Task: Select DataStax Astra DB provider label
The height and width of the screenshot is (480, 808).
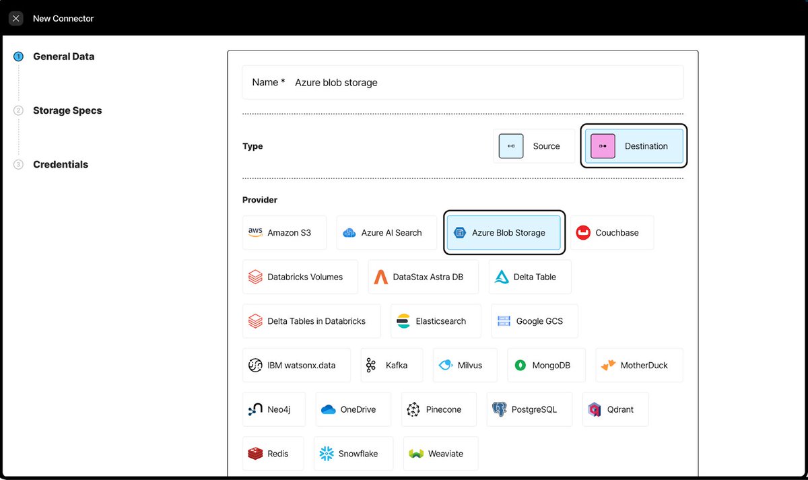Action: pos(428,277)
